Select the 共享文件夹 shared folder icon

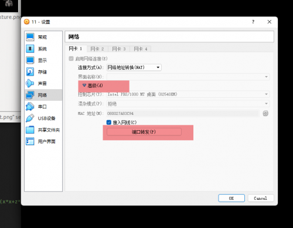click(x=30, y=130)
